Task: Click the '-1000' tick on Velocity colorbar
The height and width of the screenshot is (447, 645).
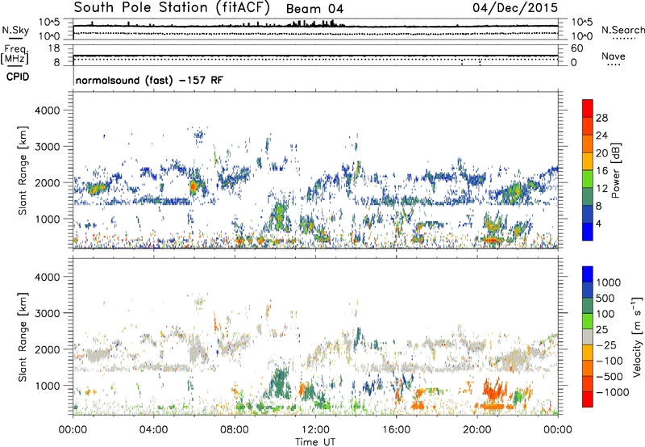Action: [613, 392]
